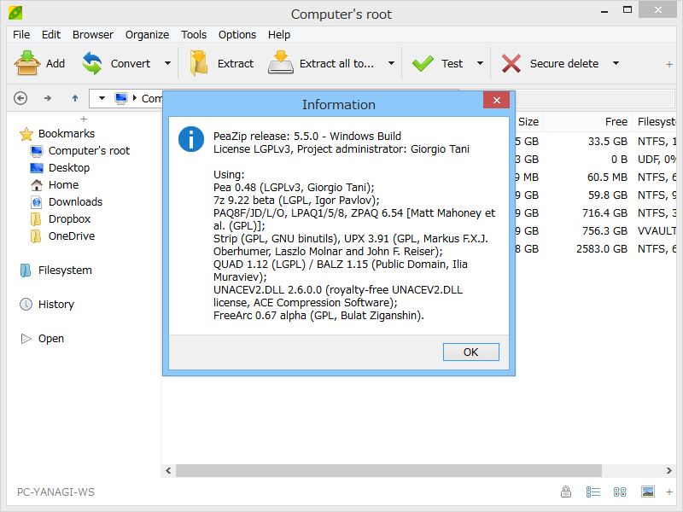The image size is (683, 512).
Task: Click the Dropbox icon in the sidebar
Action: coord(37,218)
